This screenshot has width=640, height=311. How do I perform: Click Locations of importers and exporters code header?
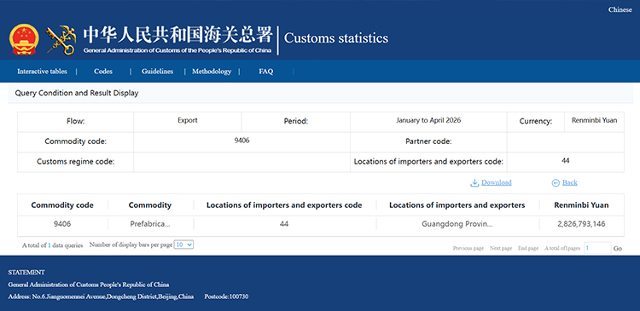pyautogui.click(x=284, y=205)
